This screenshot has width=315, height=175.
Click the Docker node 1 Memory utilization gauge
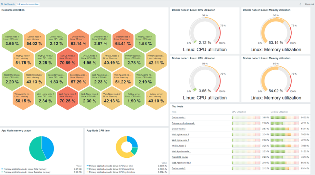click(x=276, y=79)
